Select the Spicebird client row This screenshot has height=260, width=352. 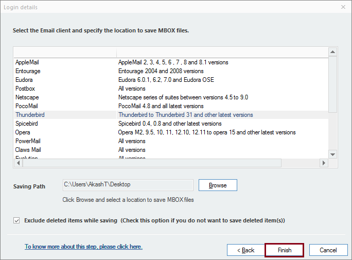[171, 124]
